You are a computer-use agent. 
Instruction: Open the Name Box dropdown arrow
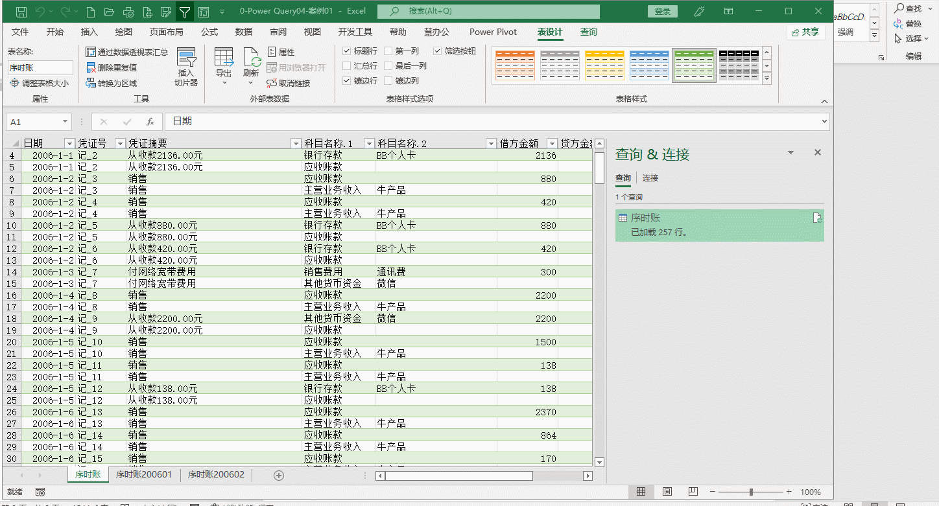(x=65, y=122)
